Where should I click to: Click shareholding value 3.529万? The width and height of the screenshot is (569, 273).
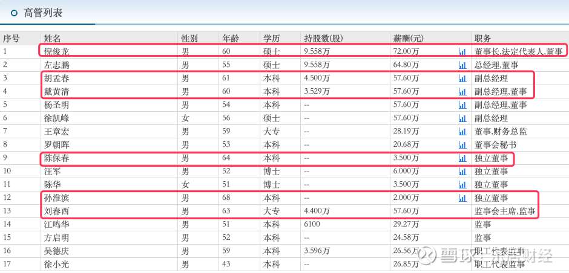pyautogui.click(x=317, y=92)
